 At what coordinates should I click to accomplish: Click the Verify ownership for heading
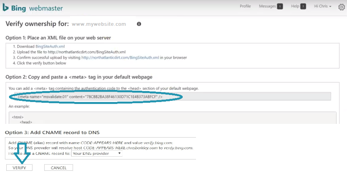[37, 24]
